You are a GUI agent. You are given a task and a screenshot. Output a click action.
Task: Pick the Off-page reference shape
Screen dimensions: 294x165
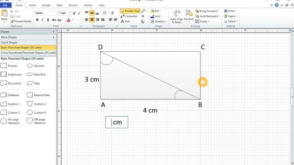[36, 121]
